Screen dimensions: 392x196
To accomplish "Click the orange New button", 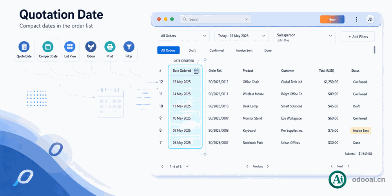I will click(x=332, y=19).
